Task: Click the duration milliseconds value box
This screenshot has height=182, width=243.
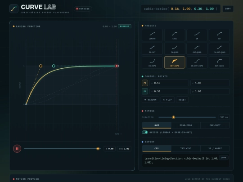Action: [x=224, y=117]
